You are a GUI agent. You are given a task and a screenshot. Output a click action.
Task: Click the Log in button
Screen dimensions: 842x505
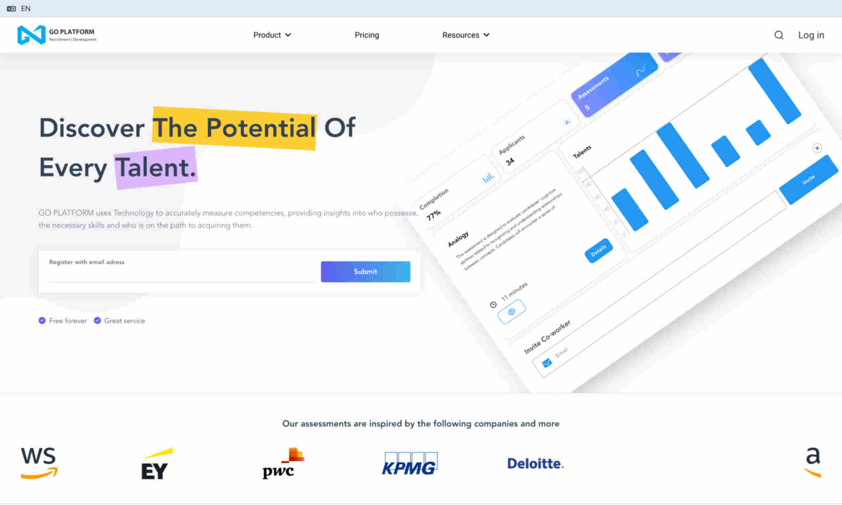point(811,35)
